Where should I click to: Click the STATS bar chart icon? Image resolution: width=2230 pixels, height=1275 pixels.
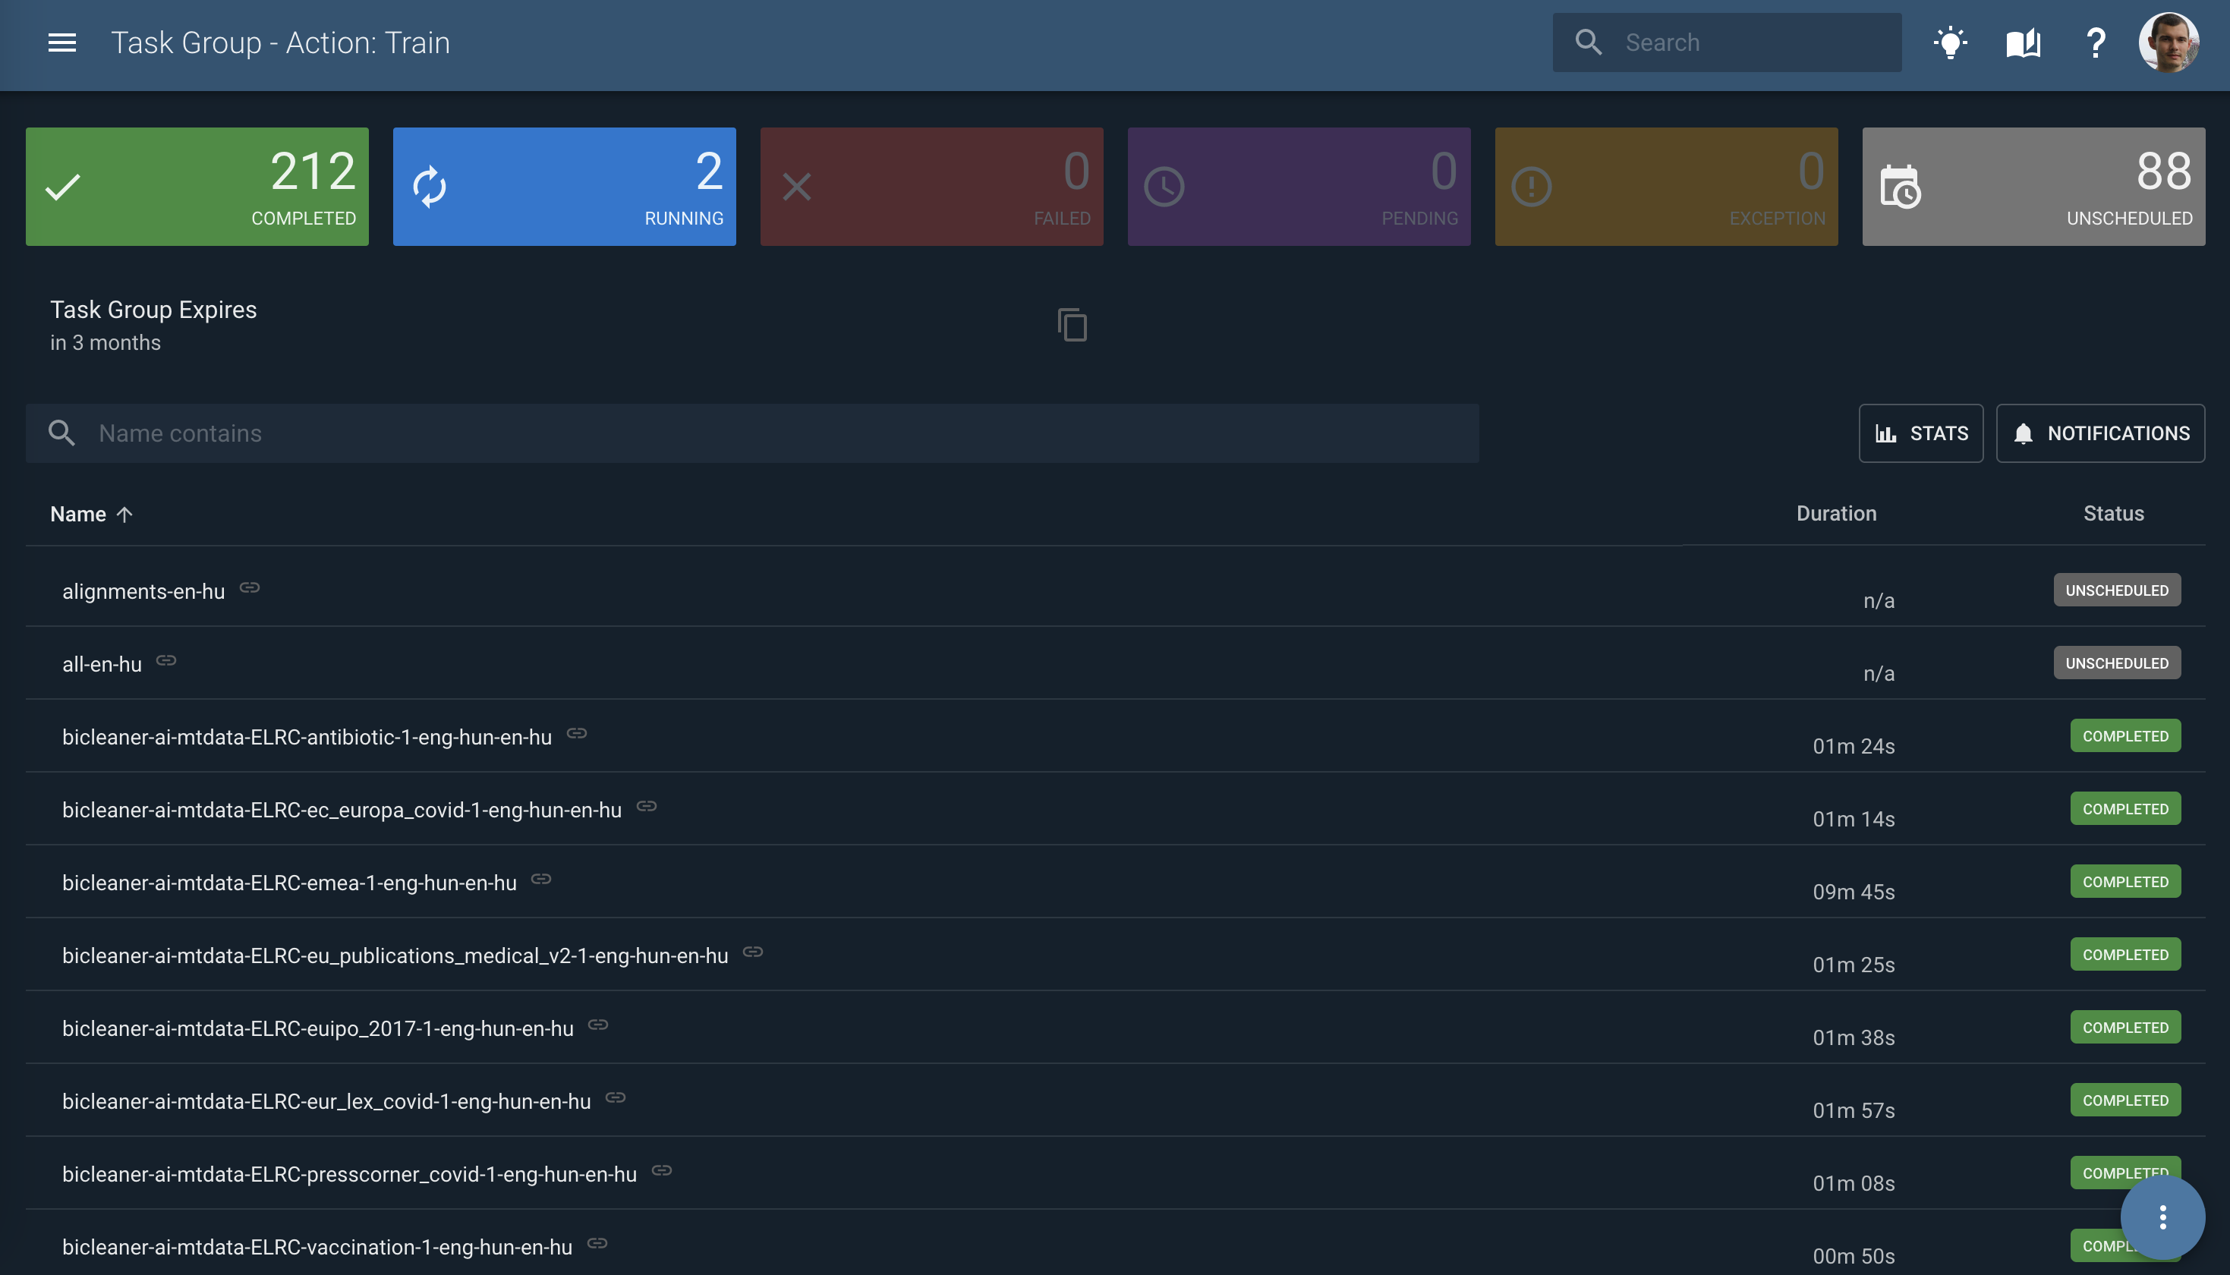pos(1887,433)
